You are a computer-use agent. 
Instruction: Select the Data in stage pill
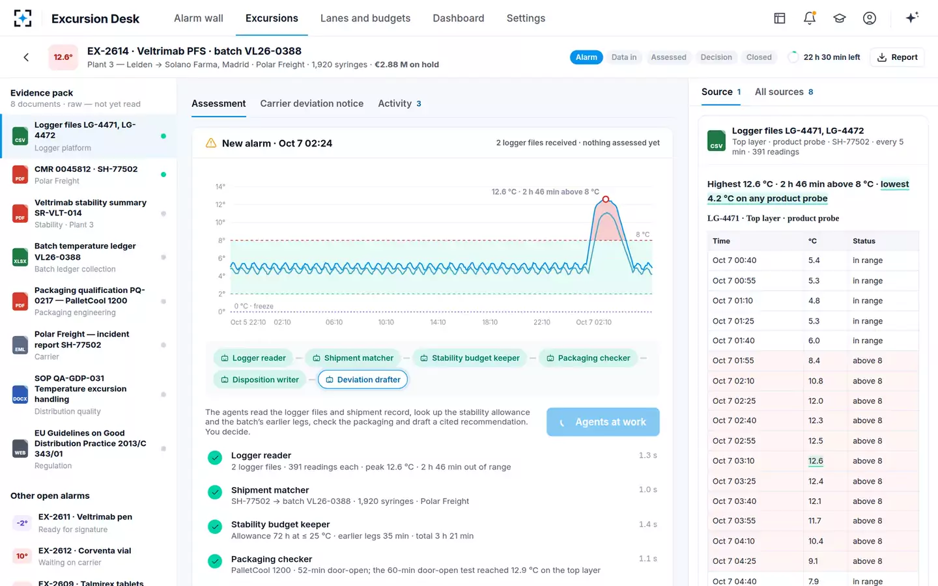click(624, 57)
